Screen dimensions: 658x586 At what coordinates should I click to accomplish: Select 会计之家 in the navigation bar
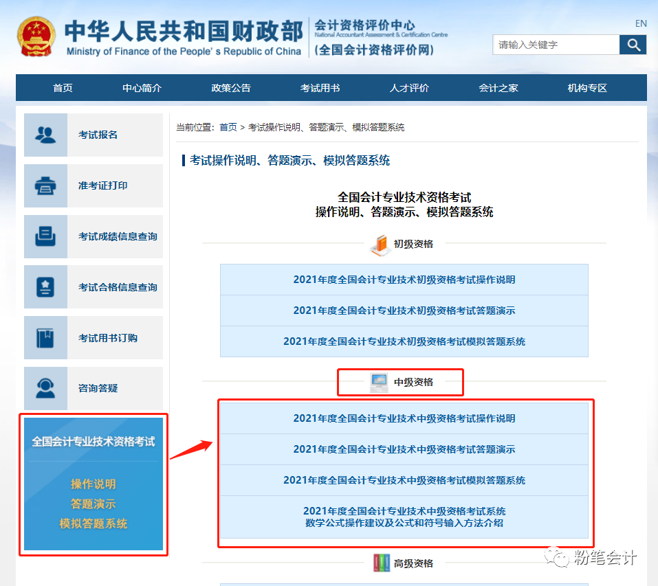click(x=498, y=88)
